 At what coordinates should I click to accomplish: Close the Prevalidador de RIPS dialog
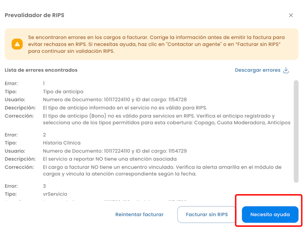[291, 15]
